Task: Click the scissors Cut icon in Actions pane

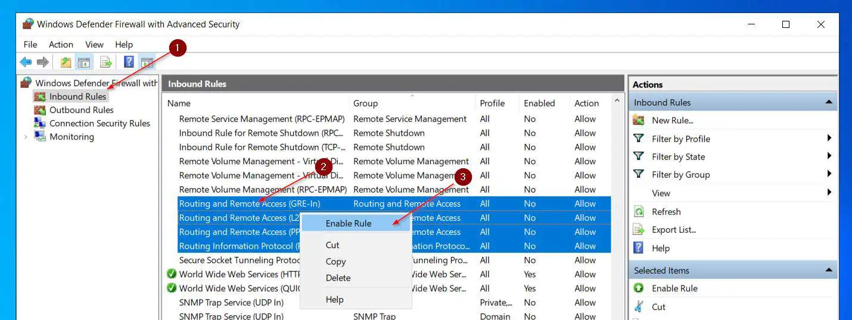Action: [x=639, y=307]
